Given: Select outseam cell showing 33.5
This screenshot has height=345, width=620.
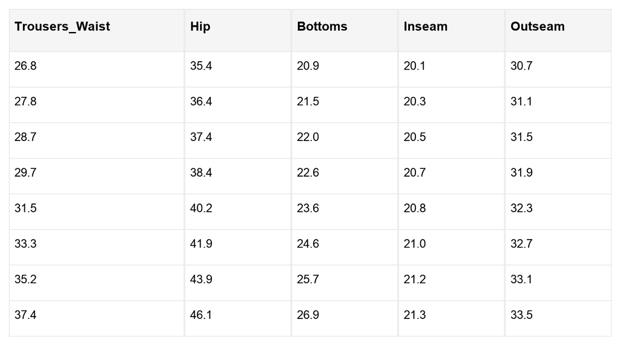Looking at the screenshot, I should 558,318.
